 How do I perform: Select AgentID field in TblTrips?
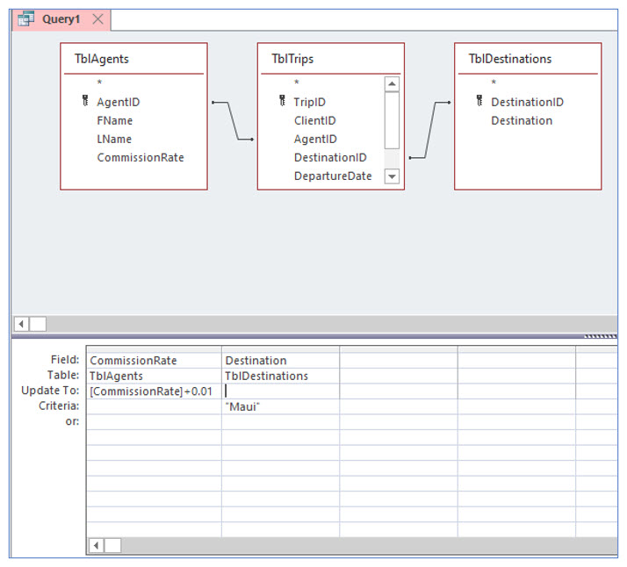click(x=315, y=139)
